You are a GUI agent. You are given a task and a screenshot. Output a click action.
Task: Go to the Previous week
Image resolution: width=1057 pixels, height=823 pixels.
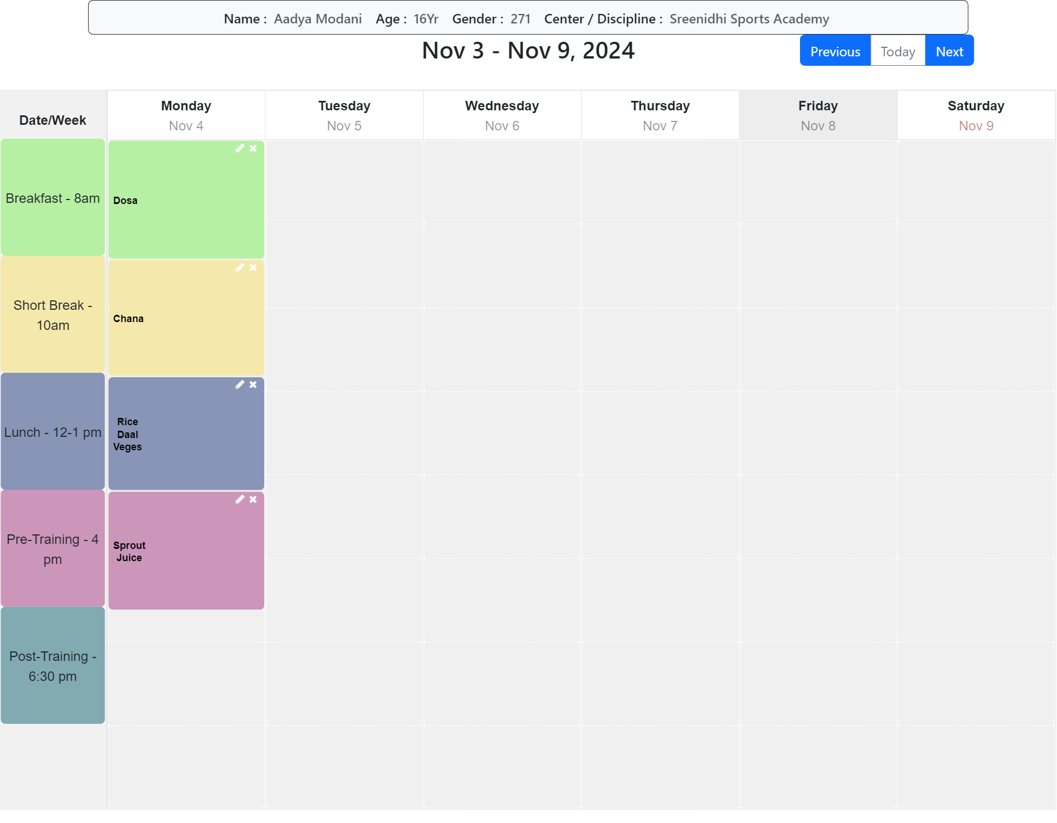[835, 51]
